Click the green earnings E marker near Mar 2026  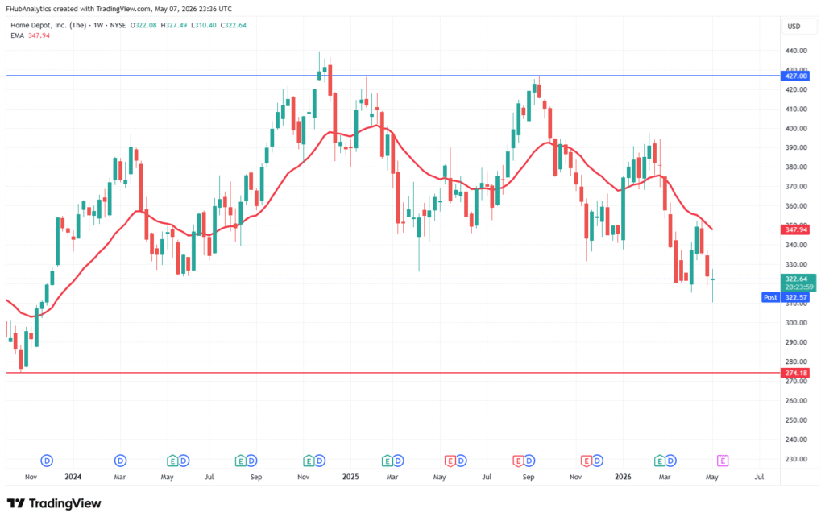[659, 461]
